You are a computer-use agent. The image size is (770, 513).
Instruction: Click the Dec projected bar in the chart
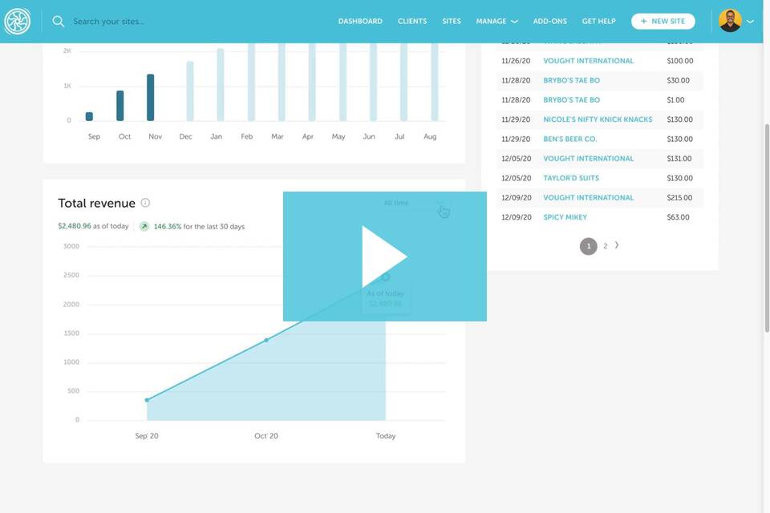pos(190,91)
